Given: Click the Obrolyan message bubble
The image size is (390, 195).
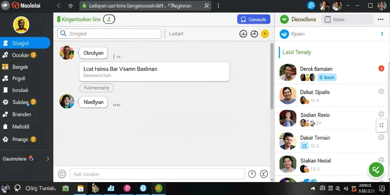Looking at the screenshot, I should 93,53.
